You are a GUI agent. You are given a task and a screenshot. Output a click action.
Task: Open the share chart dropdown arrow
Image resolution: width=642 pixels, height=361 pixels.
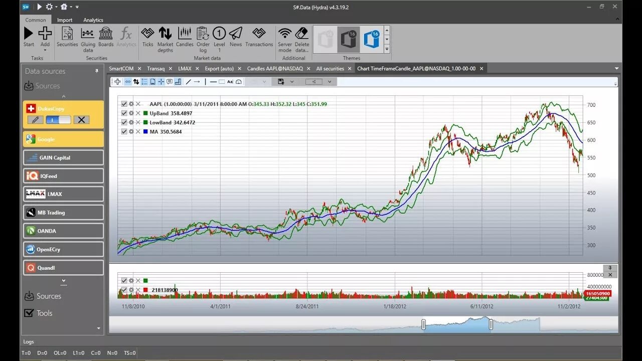point(330,82)
